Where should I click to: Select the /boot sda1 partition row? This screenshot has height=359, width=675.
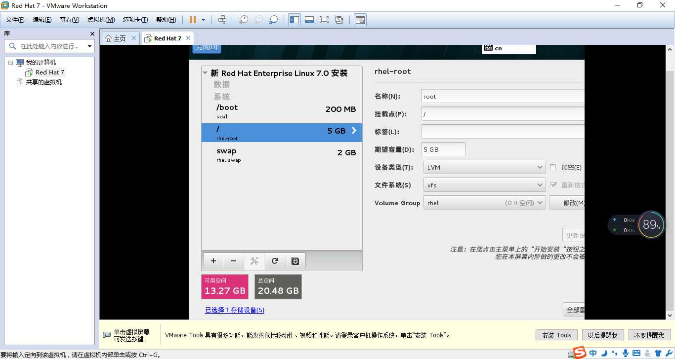pyautogui.click(x=282, y=111)
